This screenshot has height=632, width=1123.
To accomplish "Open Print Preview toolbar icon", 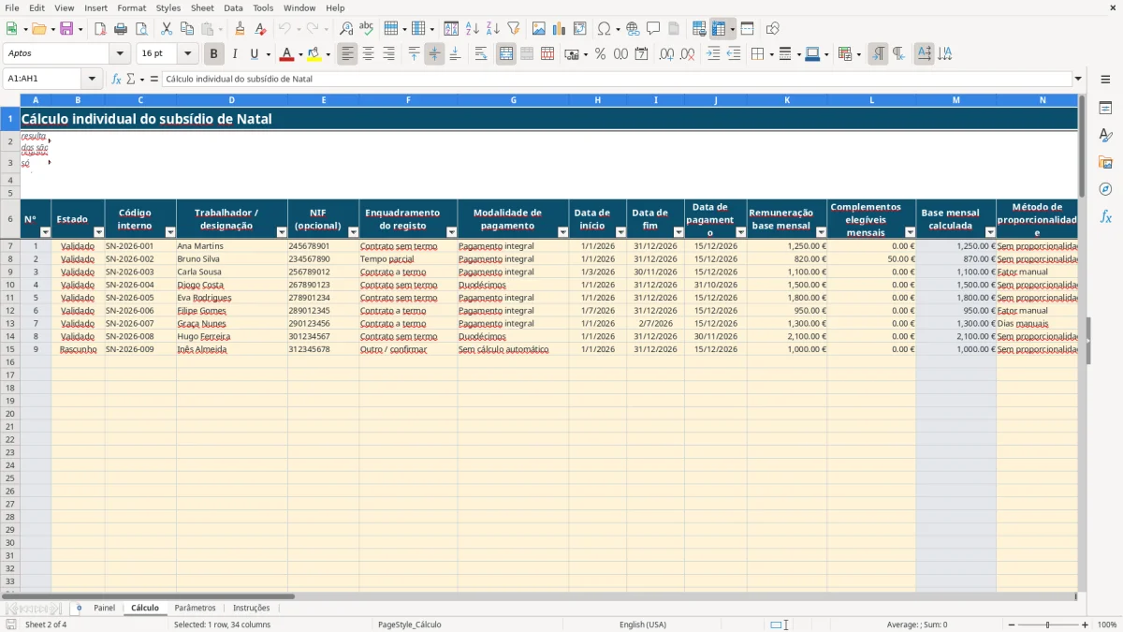I will [140, 29].
